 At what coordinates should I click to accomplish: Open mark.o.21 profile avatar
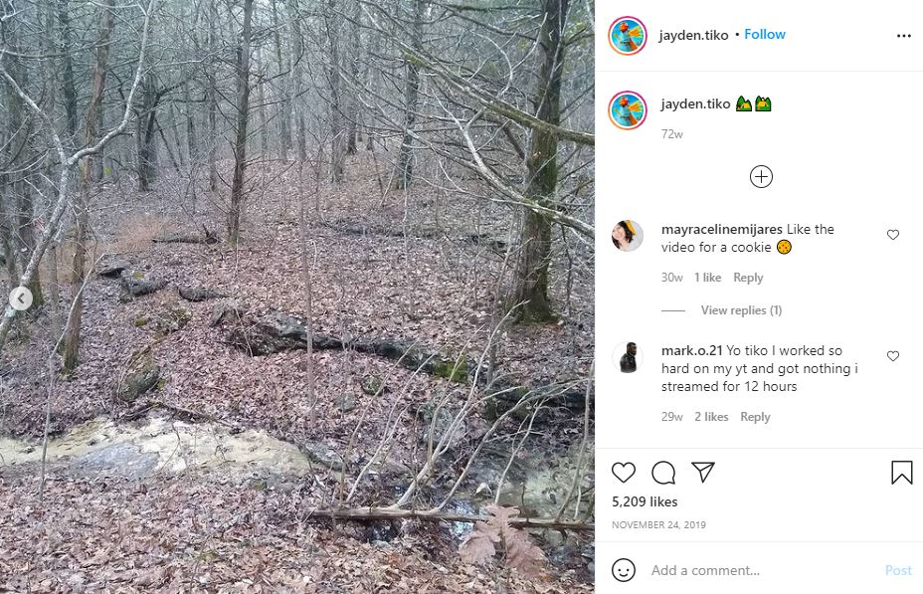tap(628, 357)
